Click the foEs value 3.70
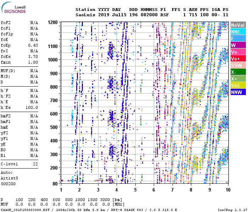Image resolution: width=248 pixels, height=212 pixels. click(x=33, y=57)
